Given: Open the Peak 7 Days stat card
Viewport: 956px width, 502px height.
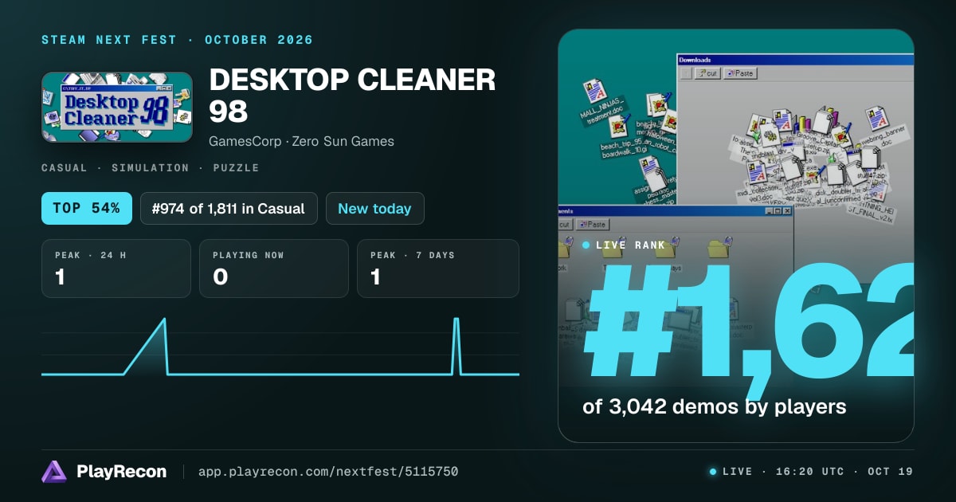Looking at the screenshot, I should (438, 269).
